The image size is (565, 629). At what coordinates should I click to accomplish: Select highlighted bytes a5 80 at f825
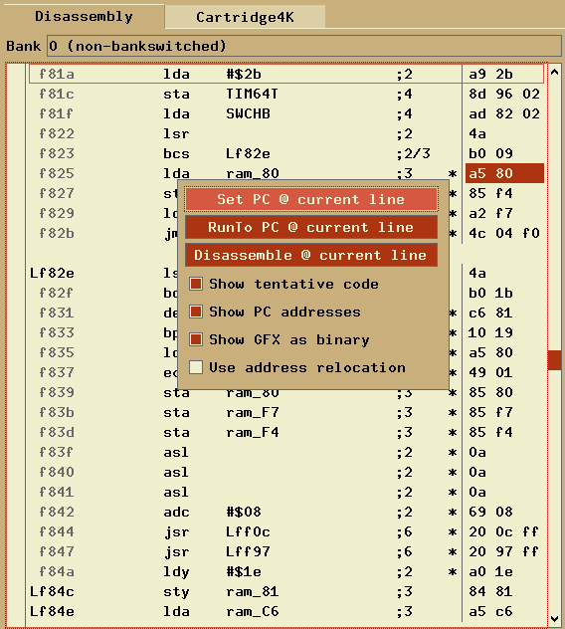[504, 173]
